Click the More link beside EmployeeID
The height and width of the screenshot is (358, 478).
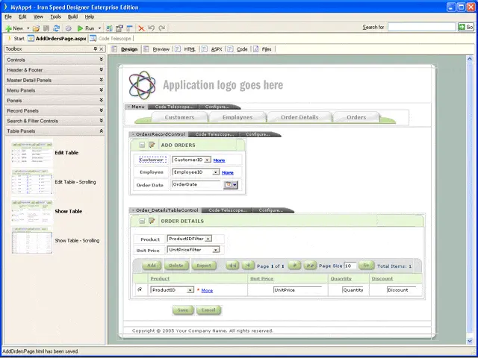coord(227,172)
